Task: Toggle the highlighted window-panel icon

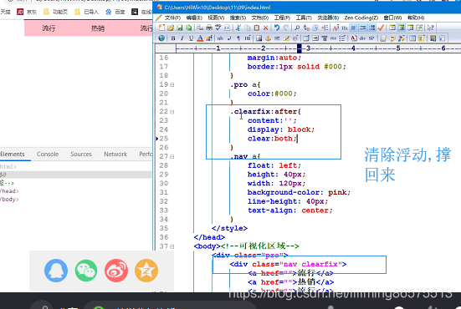Action: [x=402, y=28]
